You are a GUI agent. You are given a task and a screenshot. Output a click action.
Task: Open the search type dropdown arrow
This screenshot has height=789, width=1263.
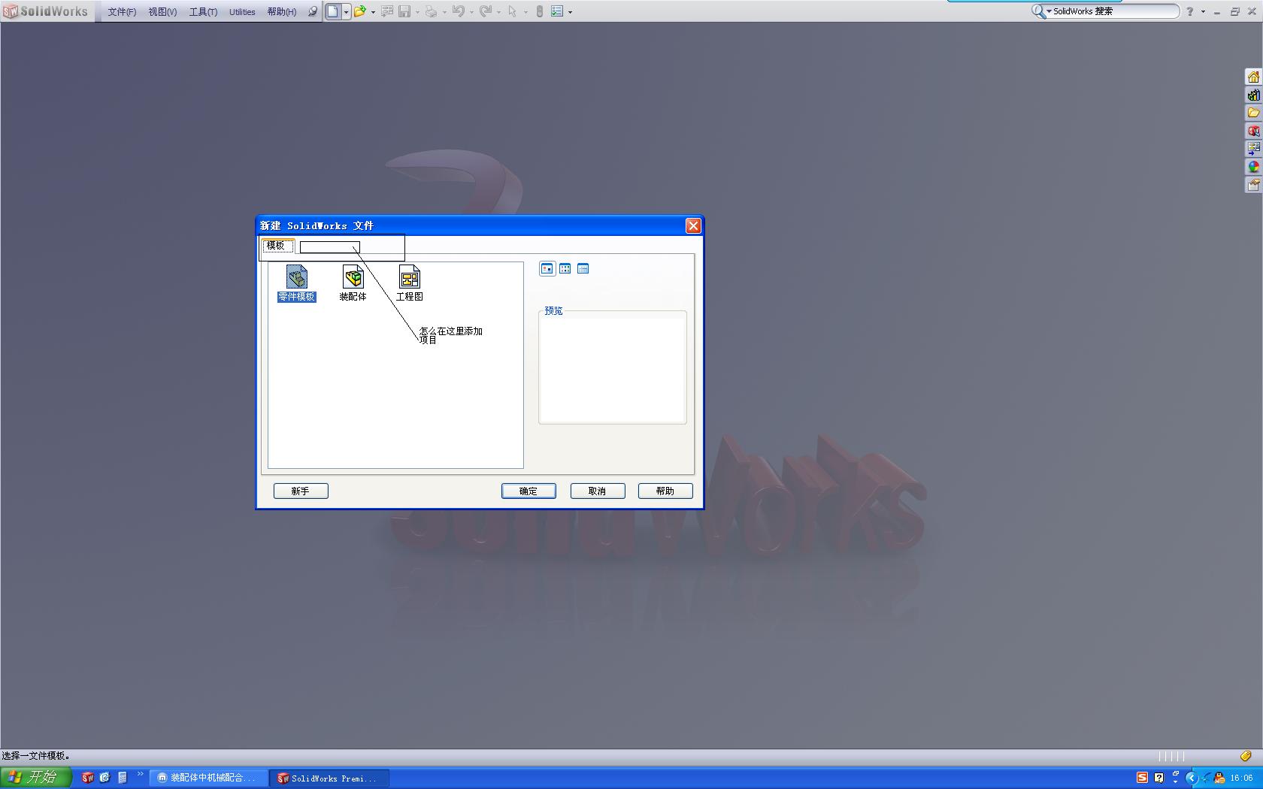point(1049,11)
